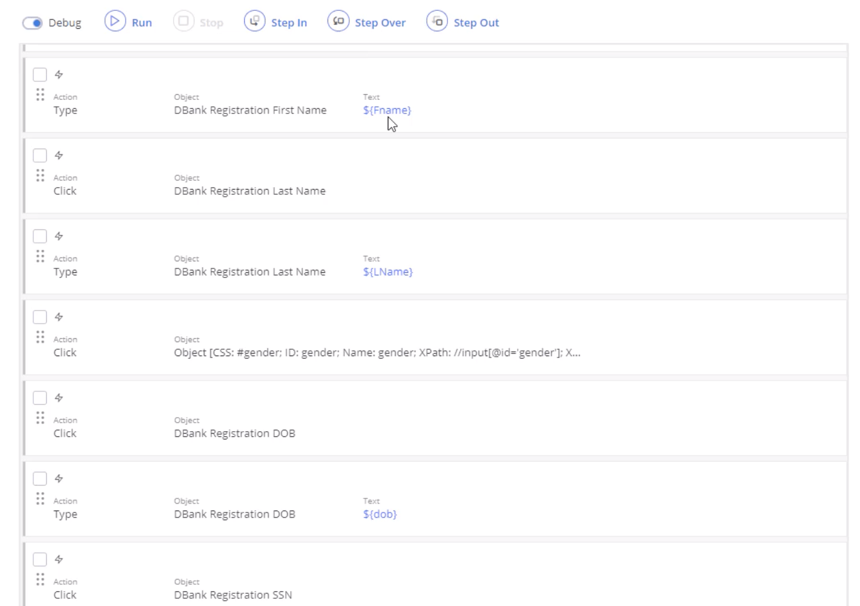The height and width of the screenshot is (606, 860).
Task: Click drag handle of Type DOB step
Action: 40,498
